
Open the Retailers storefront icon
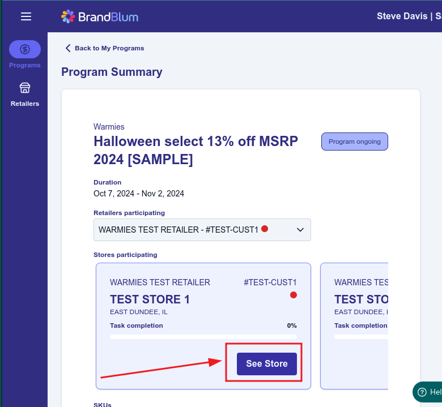25,88
